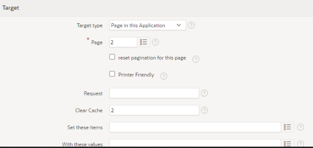
Task: Open help icon next to Printer Friendly
Action: pyautogui.click(x=164, y=76)
